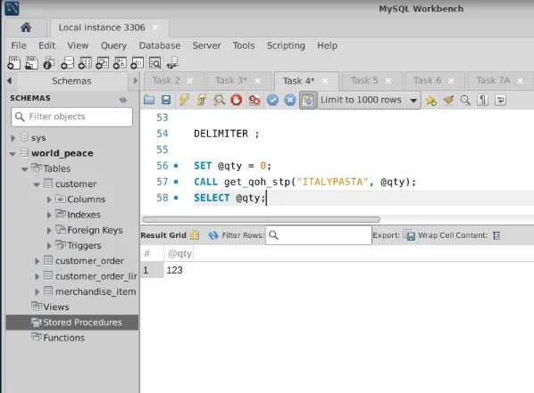Open the Database menu
The image size is (534, 393).
(160, 45)
